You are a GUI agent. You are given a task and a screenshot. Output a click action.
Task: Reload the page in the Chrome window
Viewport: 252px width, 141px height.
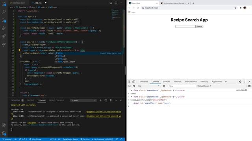(x=138, y=8)
